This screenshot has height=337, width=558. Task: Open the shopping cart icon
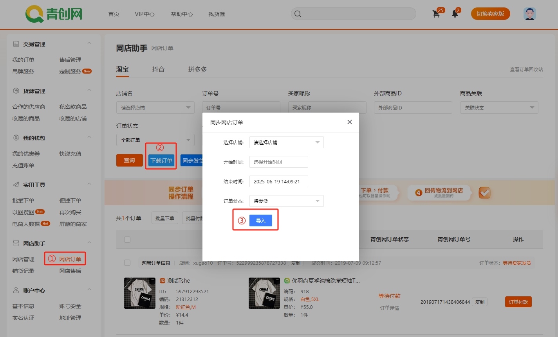tap(436, 14)
